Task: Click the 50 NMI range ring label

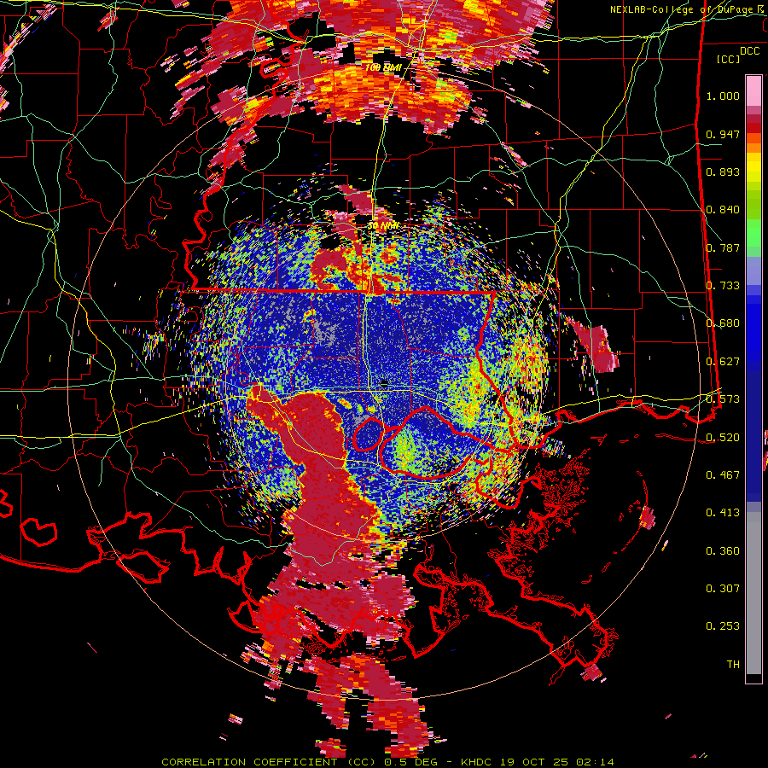Action: 383,226
